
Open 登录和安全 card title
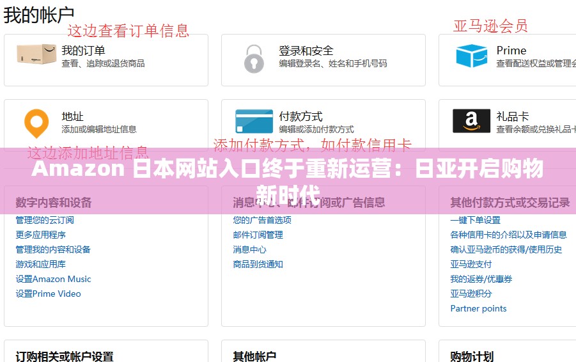coord(306,51)
